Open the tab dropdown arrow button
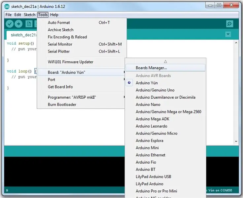 tap(228, 34)
